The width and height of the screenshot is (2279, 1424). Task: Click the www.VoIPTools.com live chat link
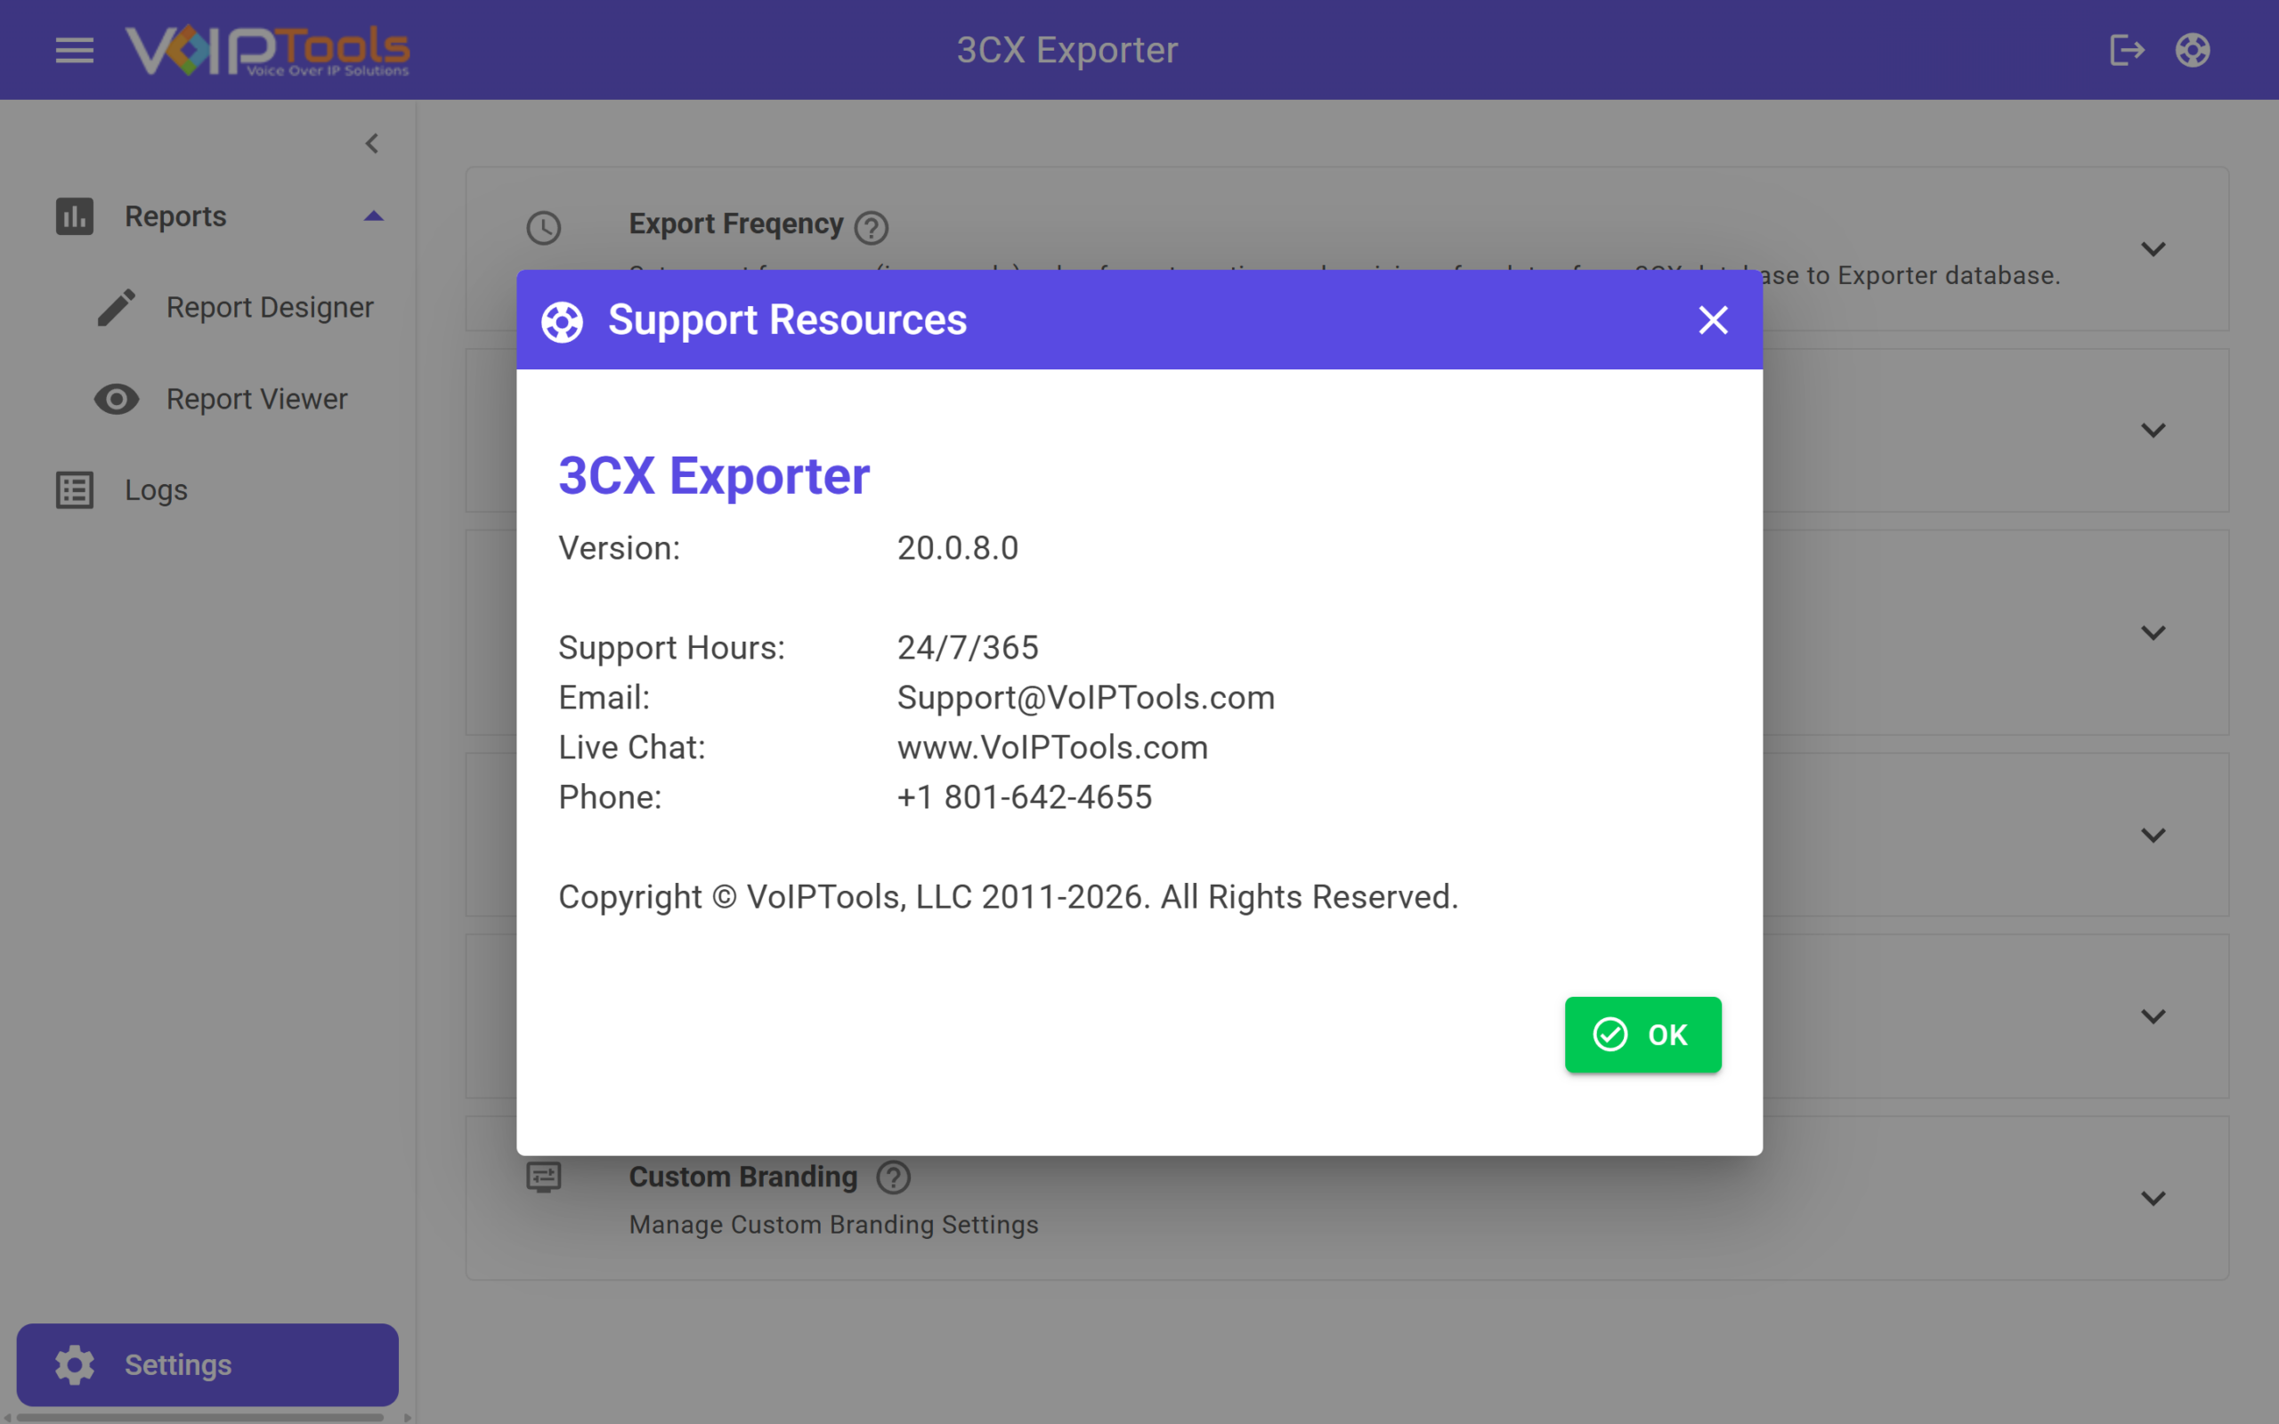[x=1052, y=748]
